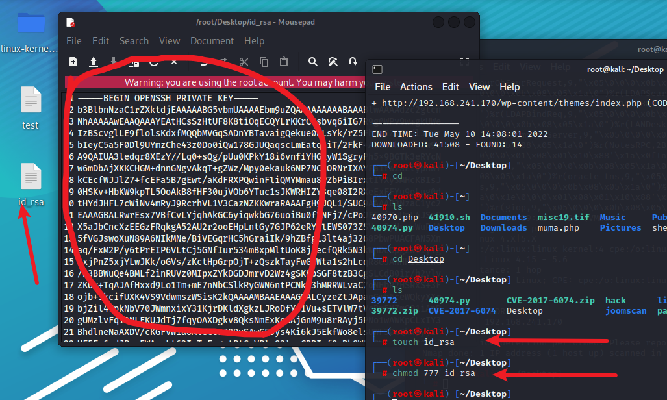This screenshot has height=400, width=667.
Task: Open Find with the magnifier icon
Action: point(312,62)
